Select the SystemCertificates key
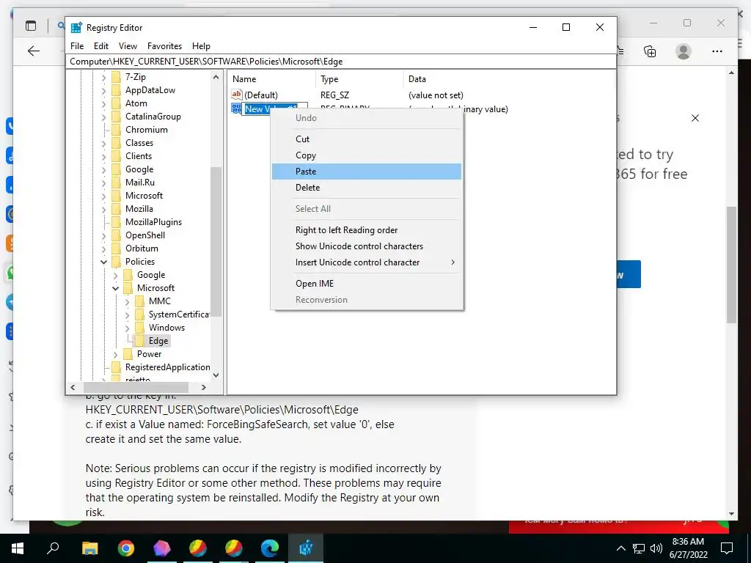Screen dimensions: 751x563 179,314
